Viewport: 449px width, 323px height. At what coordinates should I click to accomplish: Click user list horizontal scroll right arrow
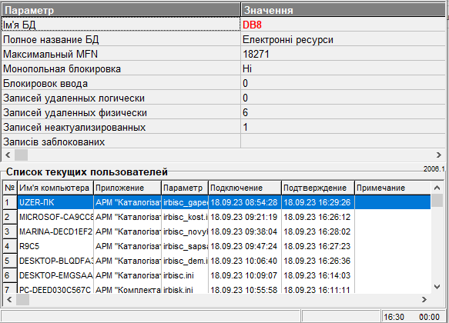tap(424, 300)
